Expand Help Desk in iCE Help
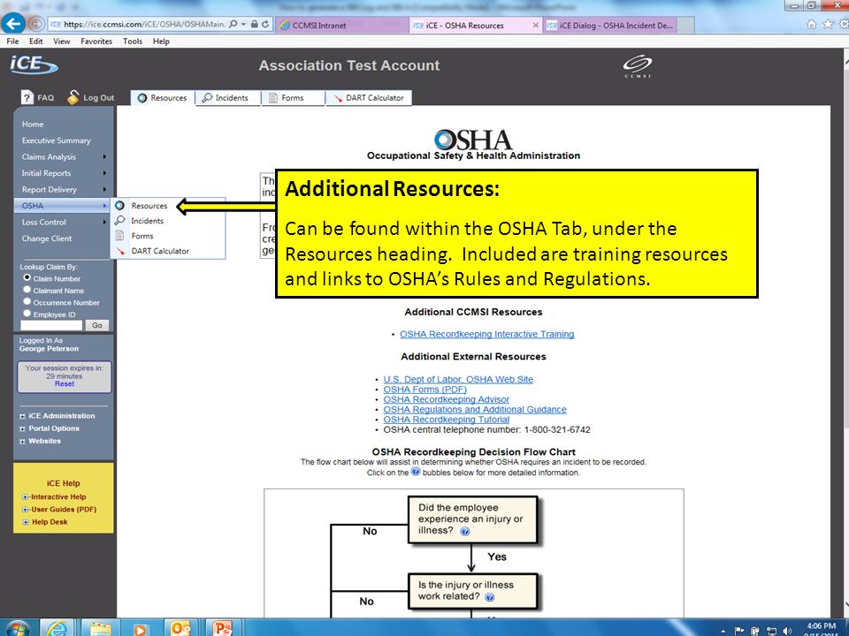Viewport: 849px width, 636px height. (x=25, y=522)
